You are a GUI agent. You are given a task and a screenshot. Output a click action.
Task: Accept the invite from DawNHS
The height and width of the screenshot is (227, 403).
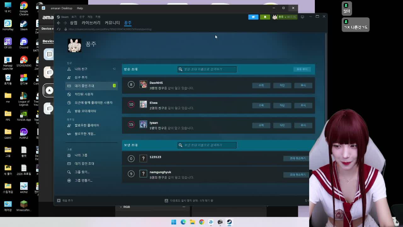pos(261,85)
